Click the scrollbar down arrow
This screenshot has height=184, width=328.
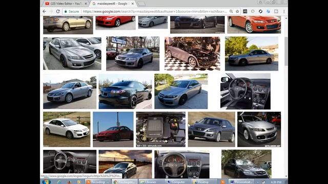pos(286,176)
